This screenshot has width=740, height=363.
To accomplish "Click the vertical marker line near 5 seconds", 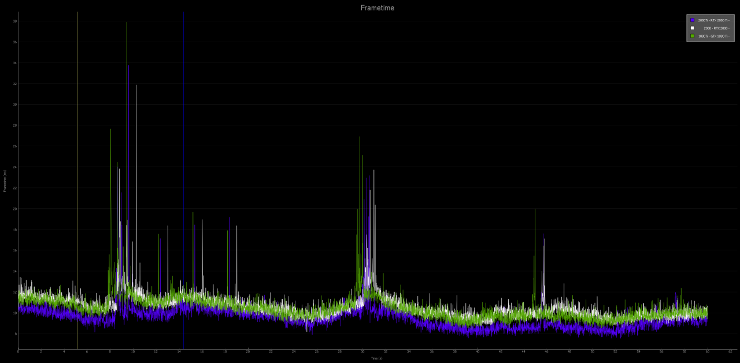I will pyautogui.click(x=77, y=180).
